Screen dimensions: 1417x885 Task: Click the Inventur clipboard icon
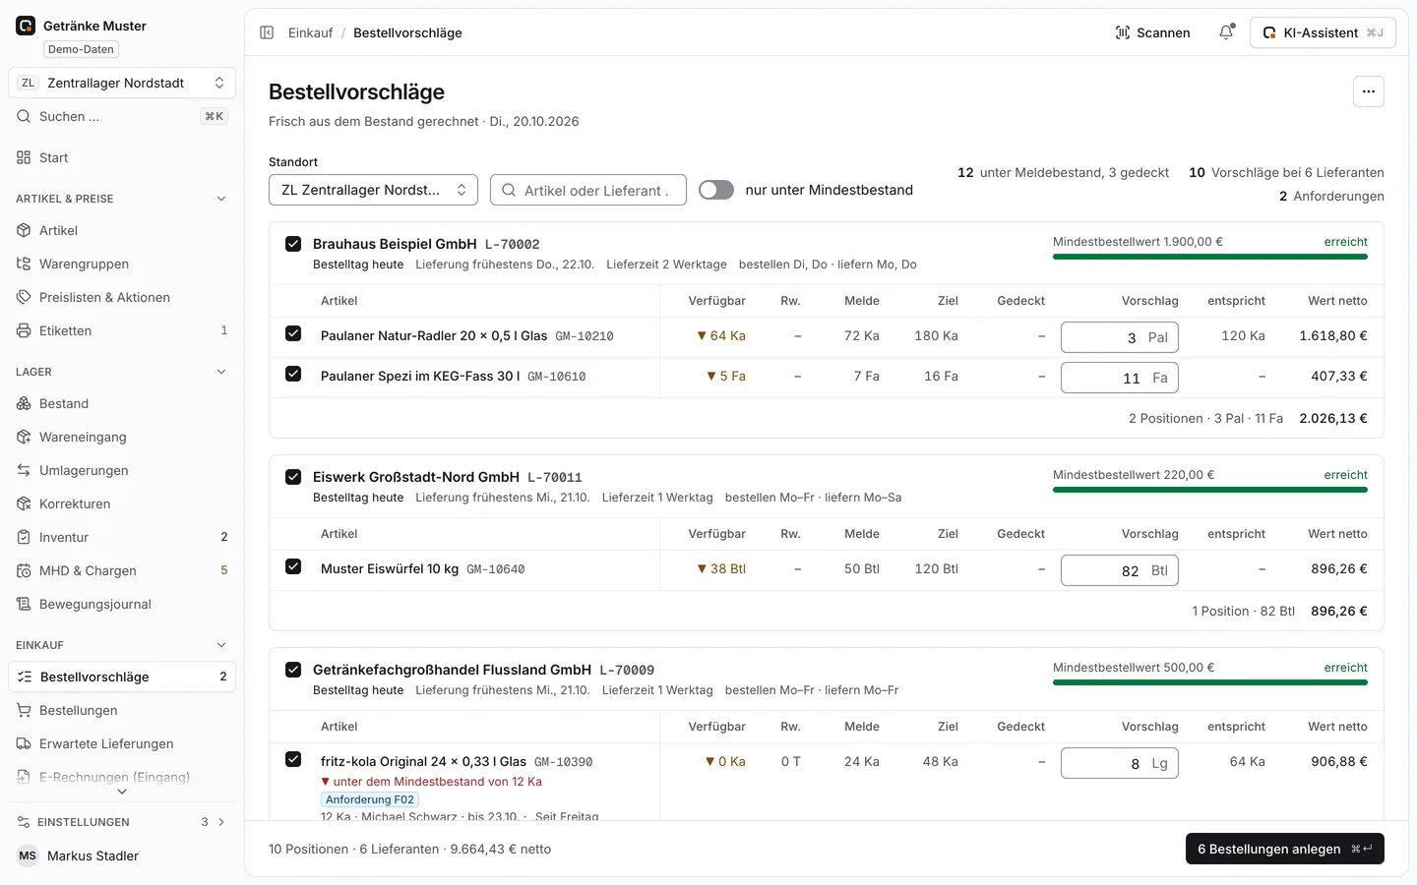click(24, 537)
